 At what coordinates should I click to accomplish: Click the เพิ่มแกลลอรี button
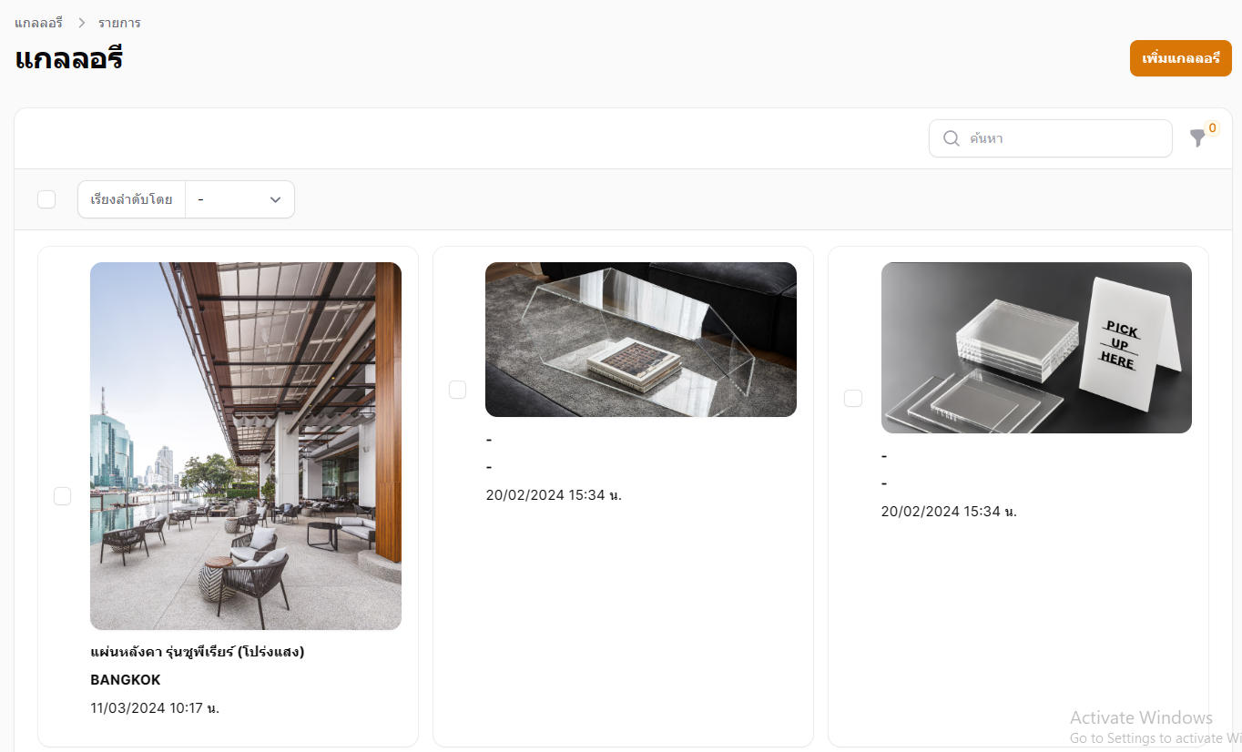pos(1181,58)
